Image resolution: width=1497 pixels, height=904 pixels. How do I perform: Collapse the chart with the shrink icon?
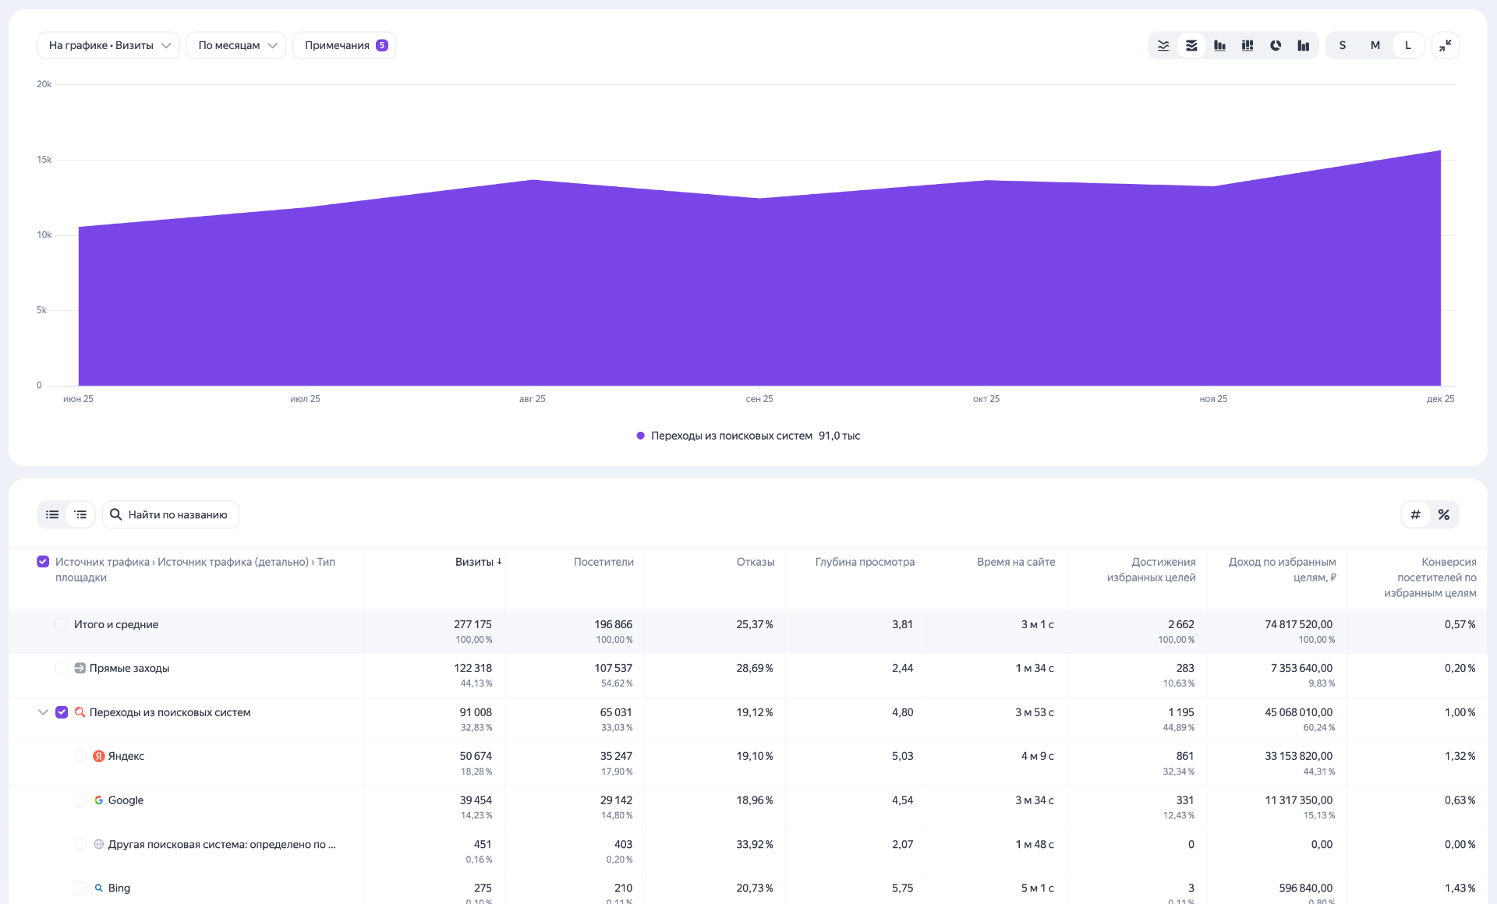point(1445,45)
